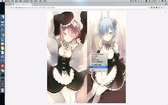Open Spotlight search in the menu bar
Screen dimensions: 168x105
point(159,1)
